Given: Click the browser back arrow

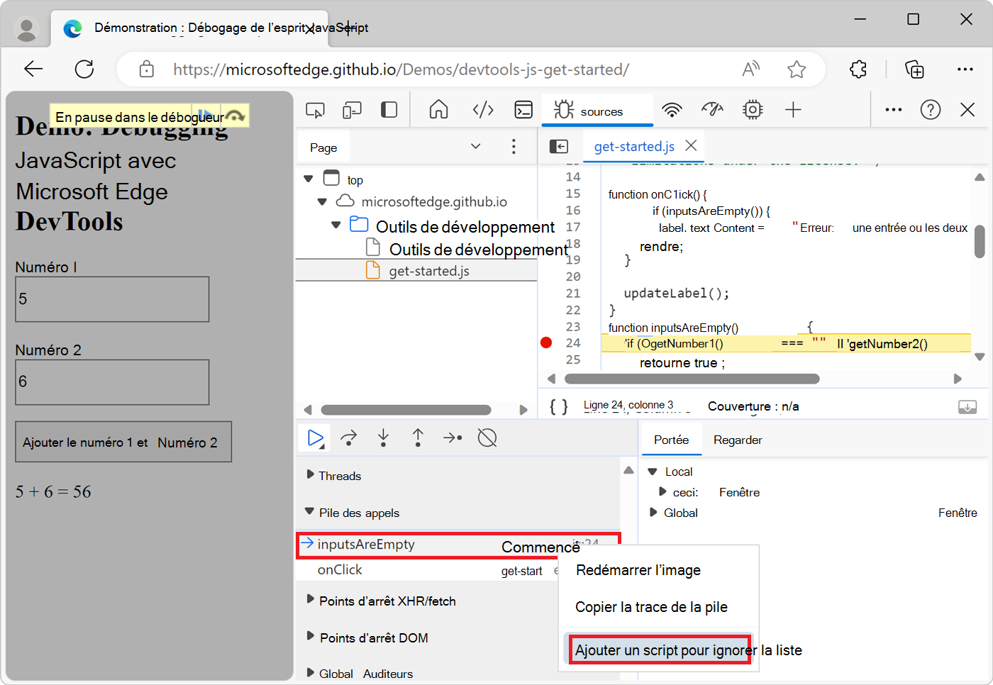Looking at the screenshot, I should pos(33,69).
